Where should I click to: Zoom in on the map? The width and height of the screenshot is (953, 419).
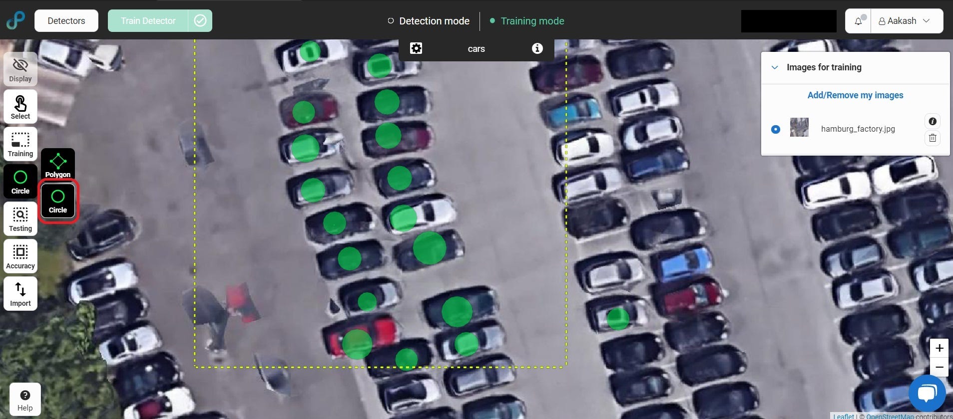tap(940, 348)
